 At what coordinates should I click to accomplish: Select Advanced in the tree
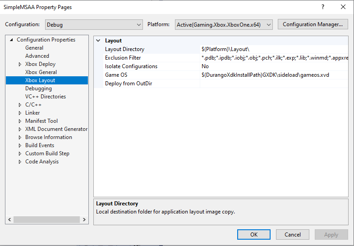click(37, 56)
